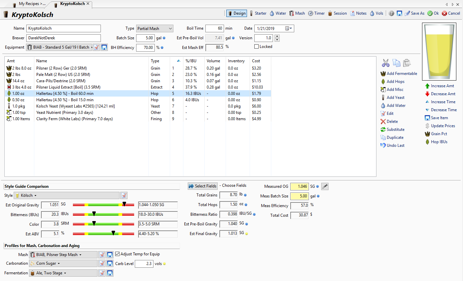The image size is (463, 281).
Task: Click the Grain Pct icon
Action: [427, 134]
